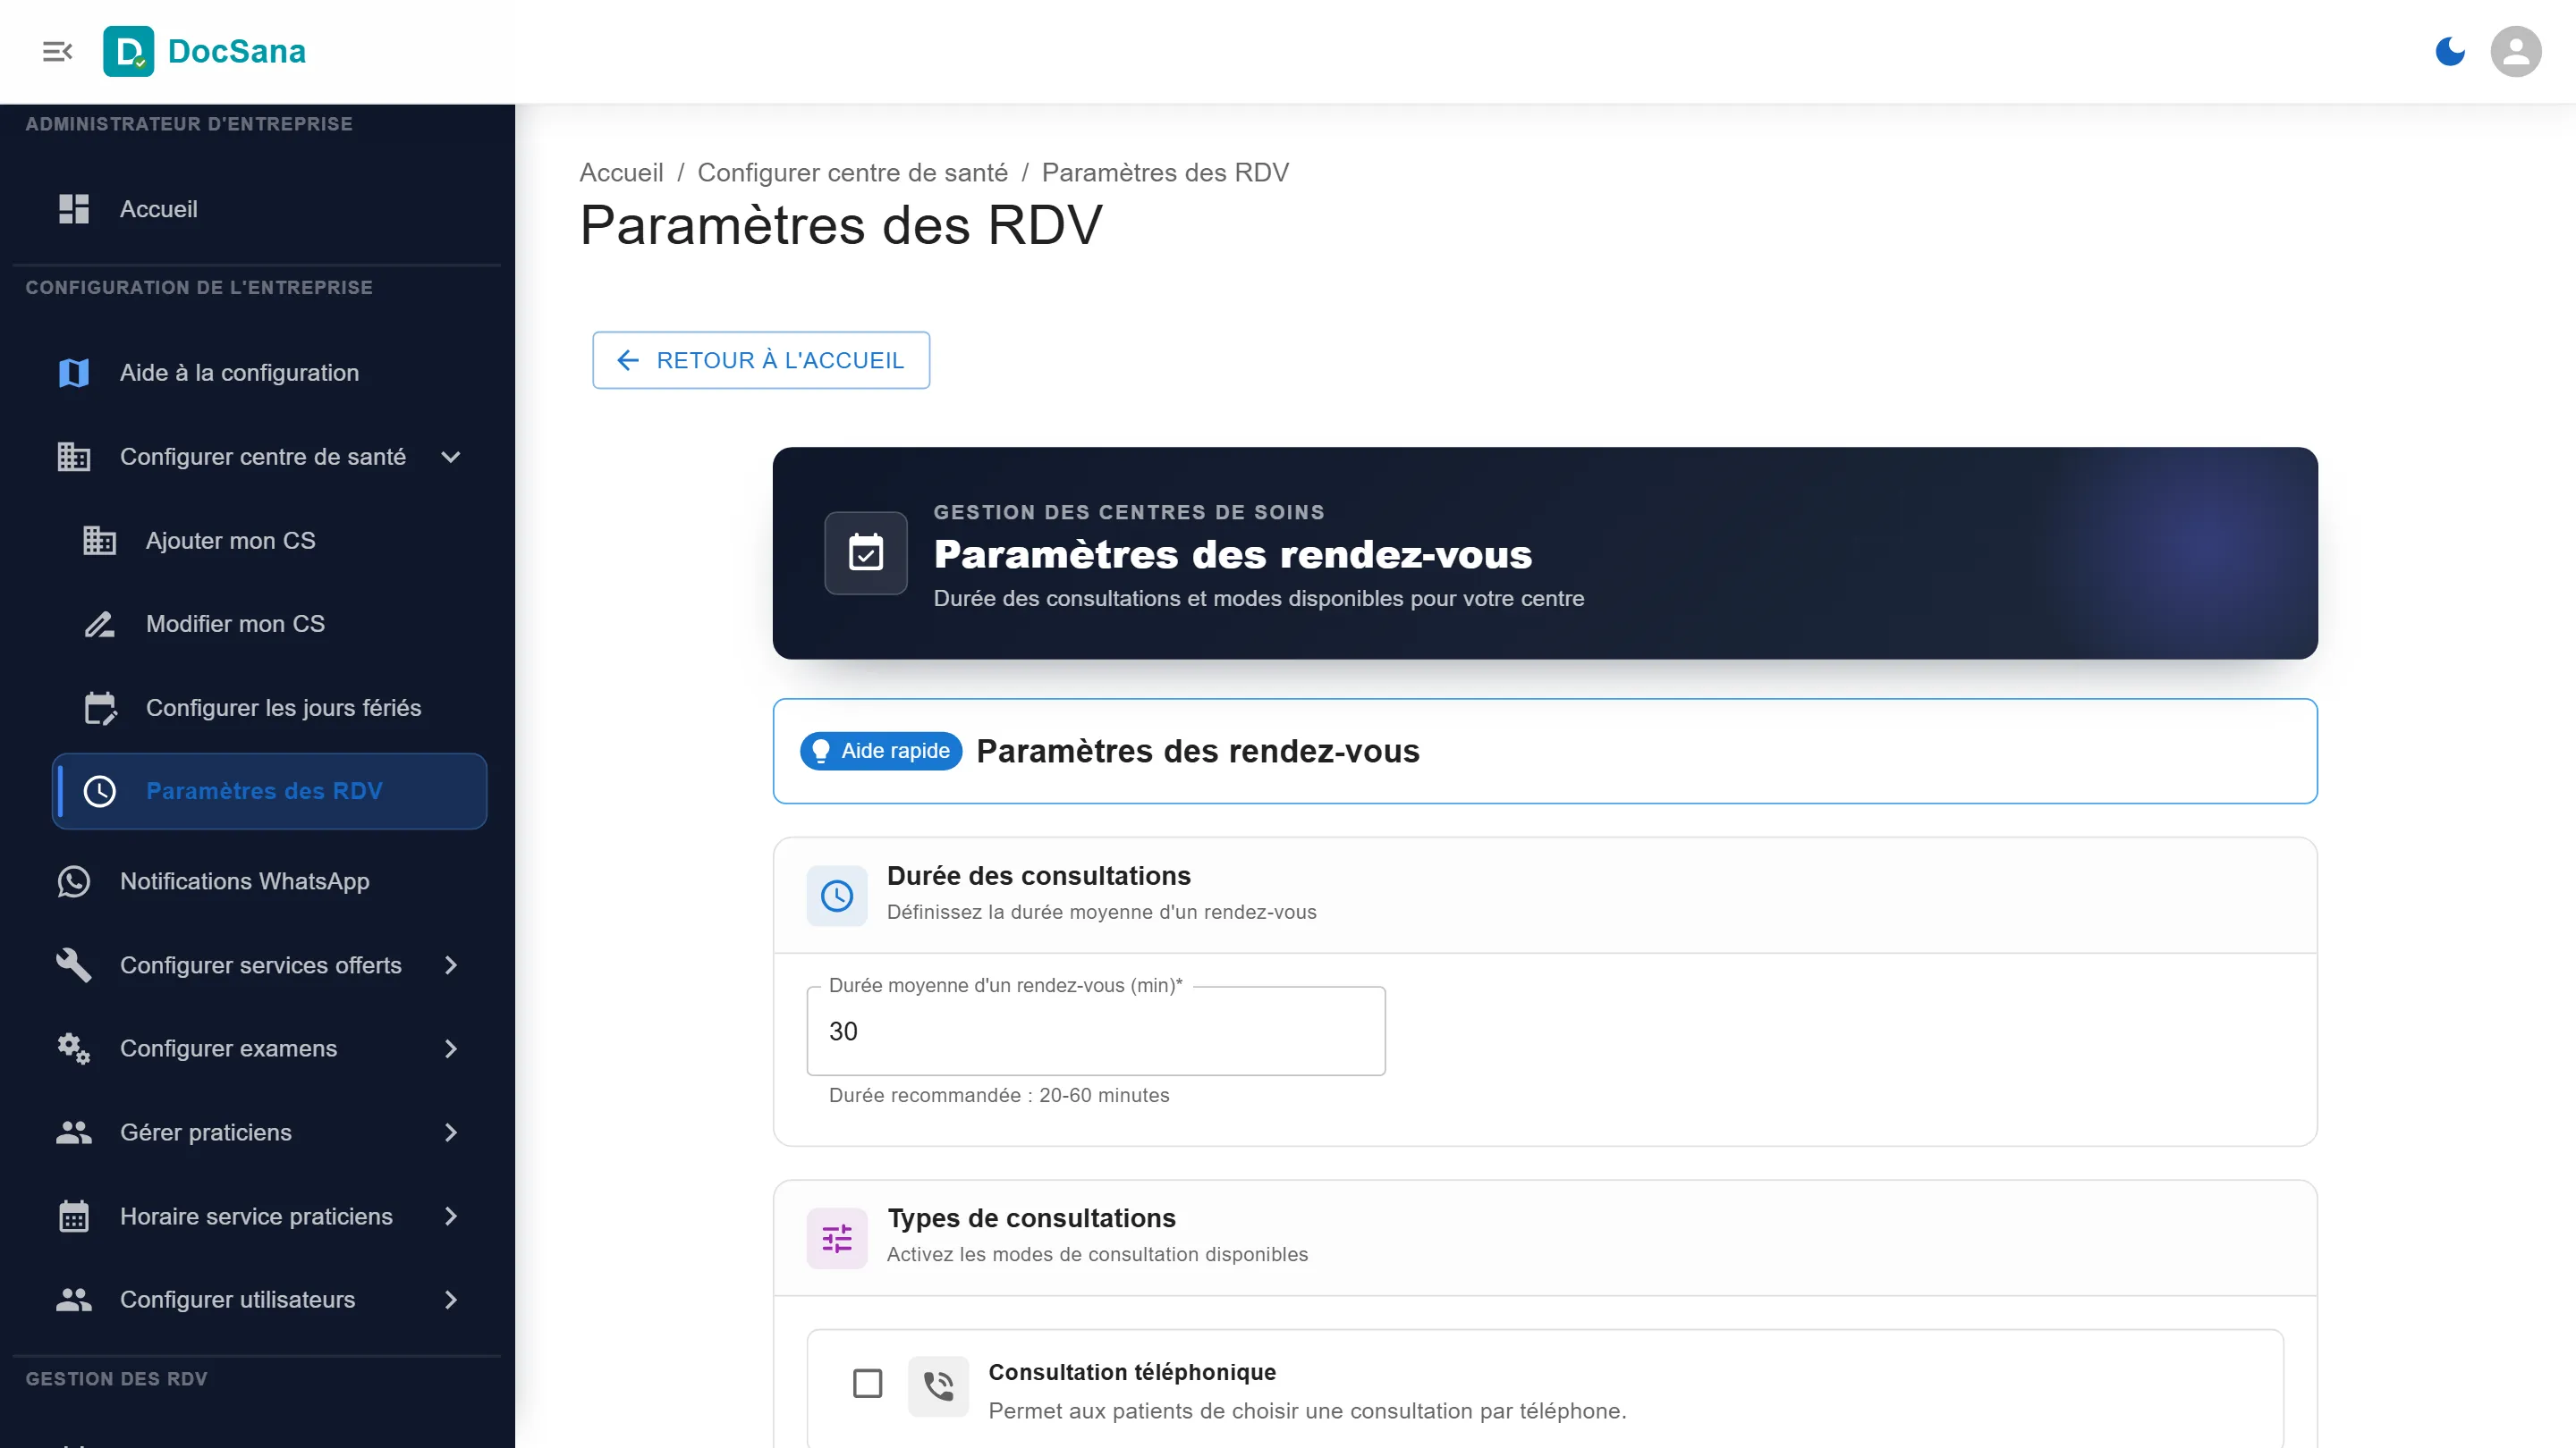Click the Consultation téléphonique card title
2576x1448 pixels.
(1132, 1372)
